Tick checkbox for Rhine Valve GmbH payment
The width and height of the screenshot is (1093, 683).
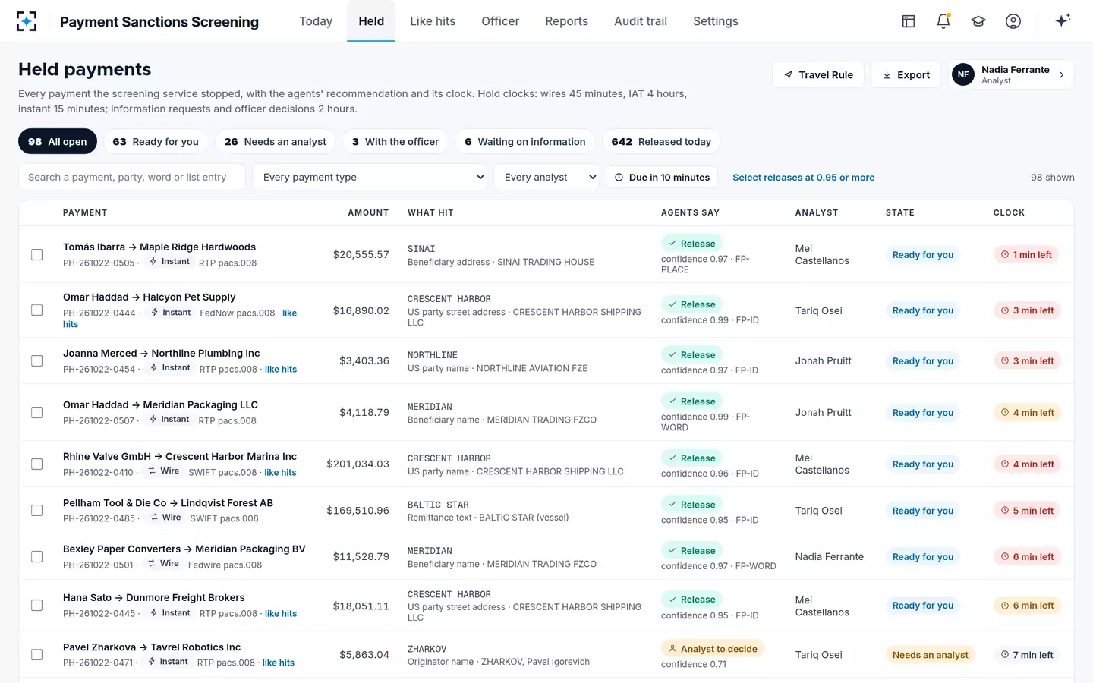coord(36,464)
